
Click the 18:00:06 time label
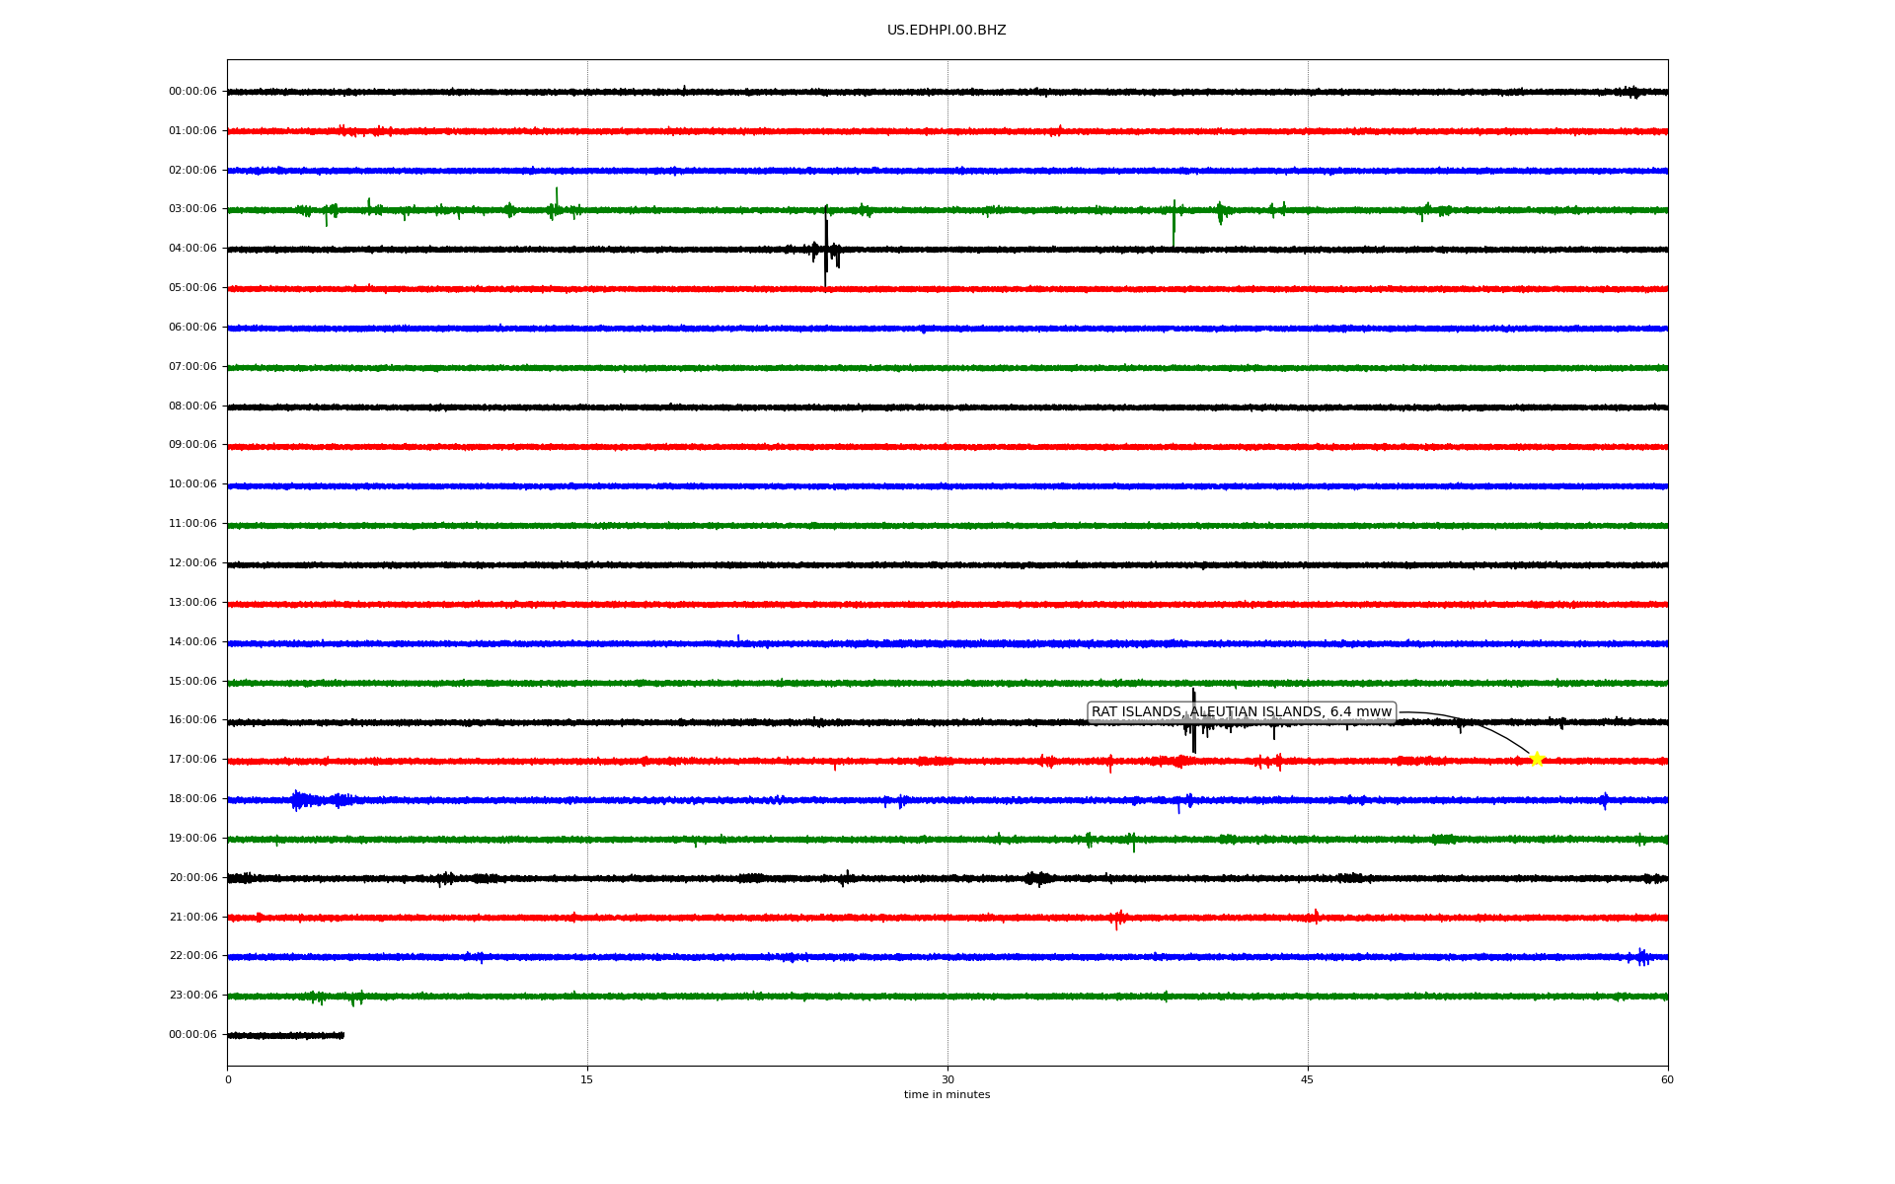point(192,799)
